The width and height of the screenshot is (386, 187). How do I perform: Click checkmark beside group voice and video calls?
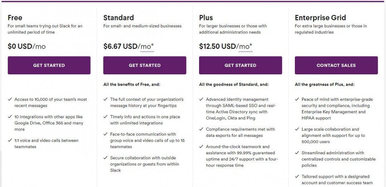click(x=105, y=134)
